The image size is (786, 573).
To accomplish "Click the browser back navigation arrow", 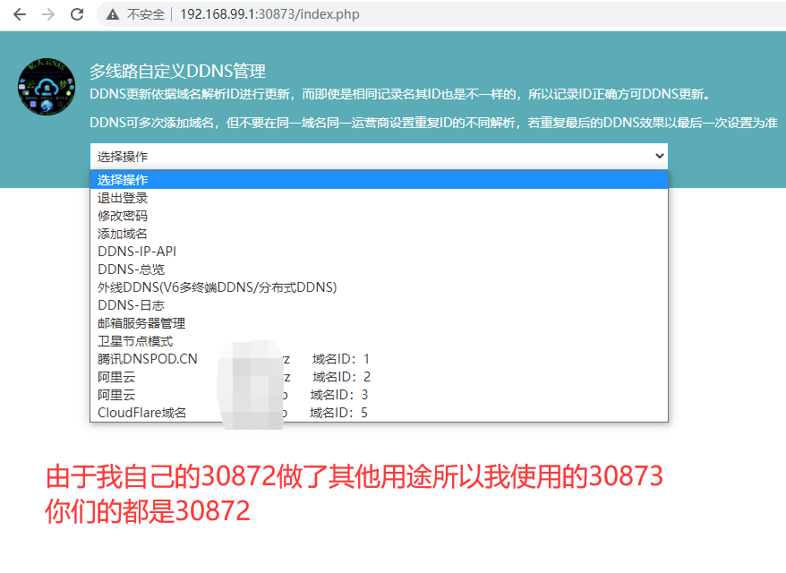I will (x=19, y=14).
